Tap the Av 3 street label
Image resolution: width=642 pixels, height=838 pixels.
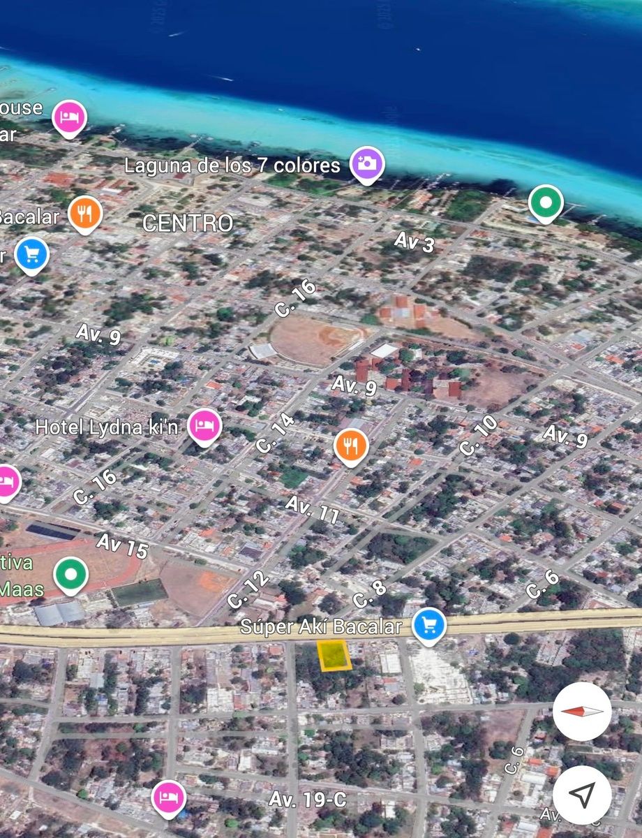pos(415,242)
